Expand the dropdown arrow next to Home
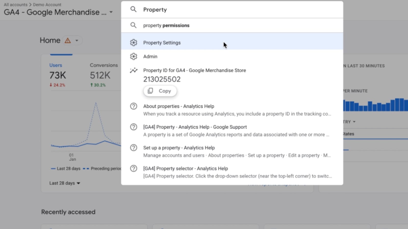The height and width of the screenshot is (229, 408). click(77, 40)
